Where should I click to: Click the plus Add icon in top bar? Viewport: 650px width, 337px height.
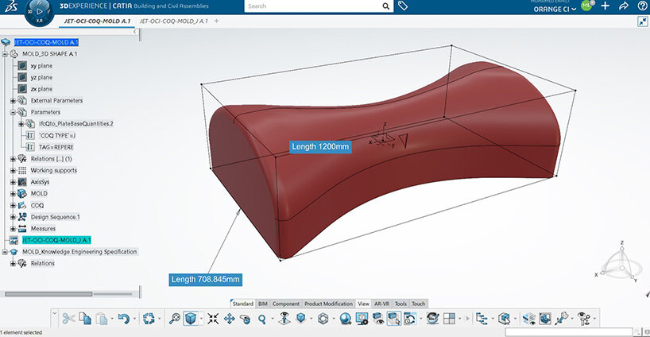(606, 6)
